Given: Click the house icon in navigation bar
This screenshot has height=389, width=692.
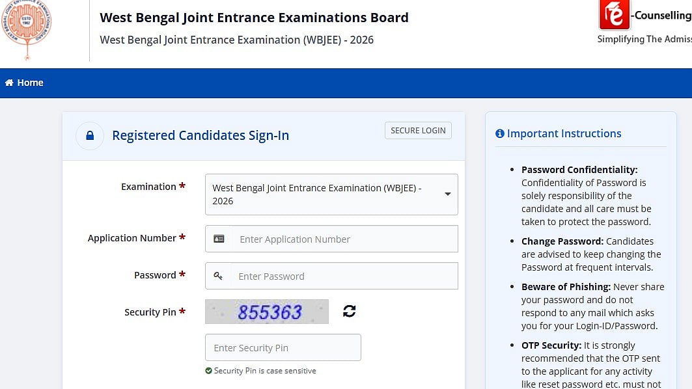Looking at the screenshot, I should pos(9,83).
